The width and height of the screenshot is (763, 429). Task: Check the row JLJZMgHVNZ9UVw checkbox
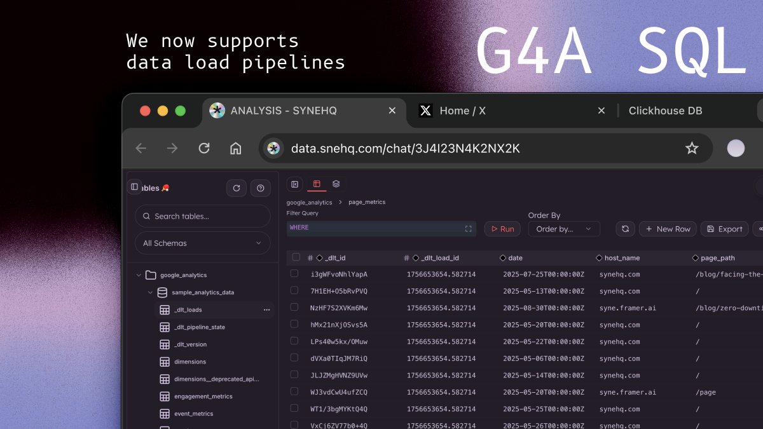(294, 374)
